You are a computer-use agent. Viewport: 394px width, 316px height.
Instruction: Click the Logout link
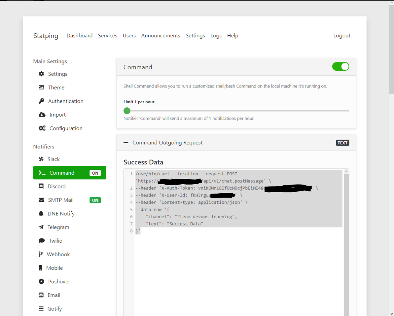point(342,35)
